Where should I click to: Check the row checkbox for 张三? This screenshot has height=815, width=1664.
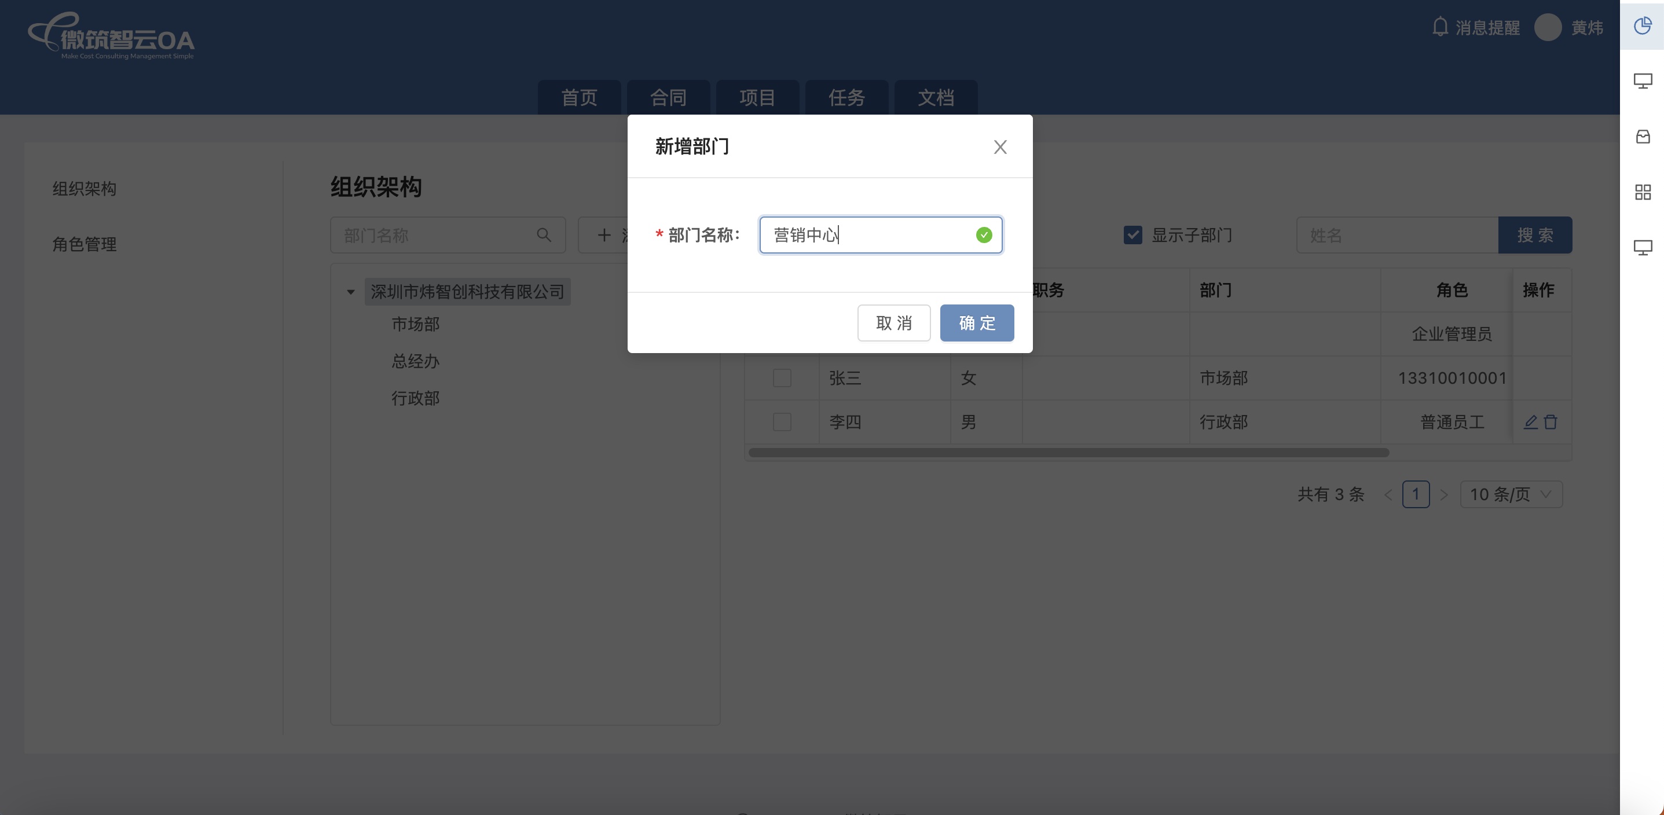point(782,378)
